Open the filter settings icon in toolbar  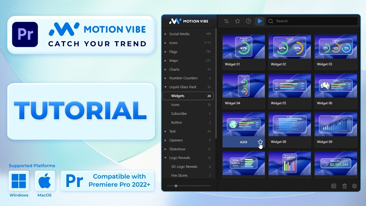pos(226,21)
